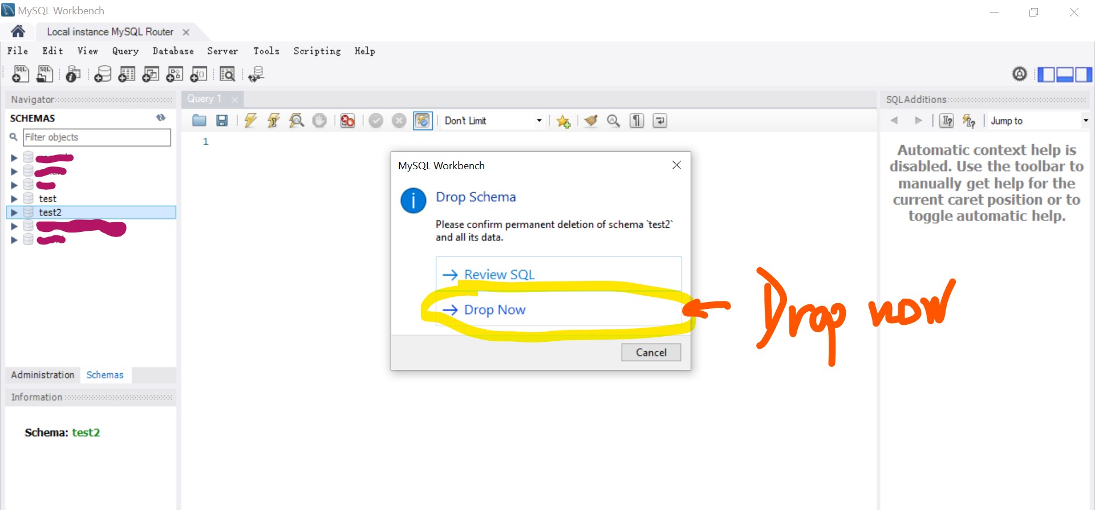Screen dimensions: 1095x510
Task: Open the Edit menu
Action: point(52,51)
